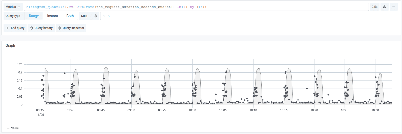Click the 10:00 time axis label
The image size is (402, 134).
tap(192, 110)
